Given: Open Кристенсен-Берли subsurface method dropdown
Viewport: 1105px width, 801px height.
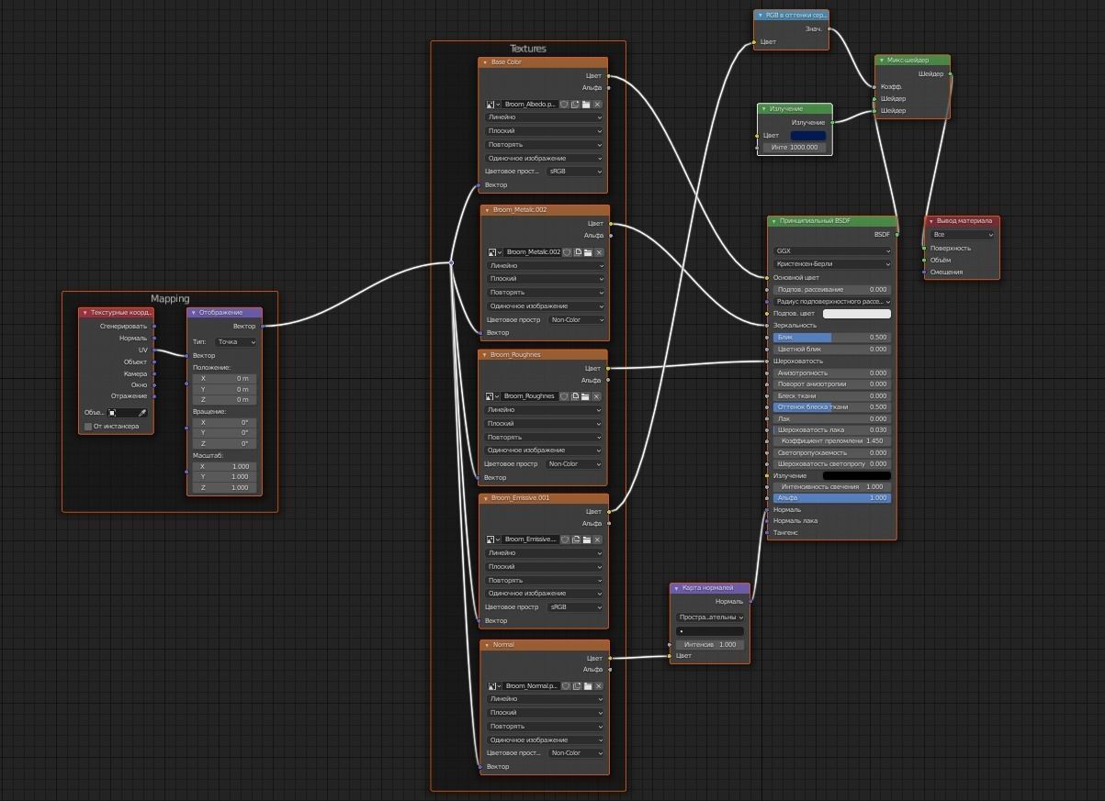Looking at the screenshot, I should tap(832, 264).
